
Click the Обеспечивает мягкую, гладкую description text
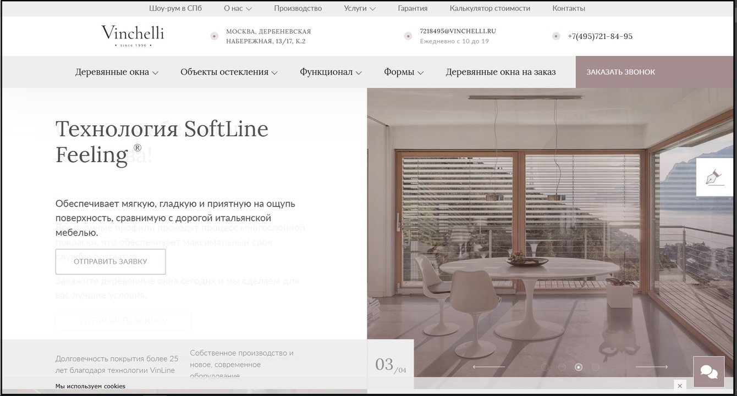175,218
